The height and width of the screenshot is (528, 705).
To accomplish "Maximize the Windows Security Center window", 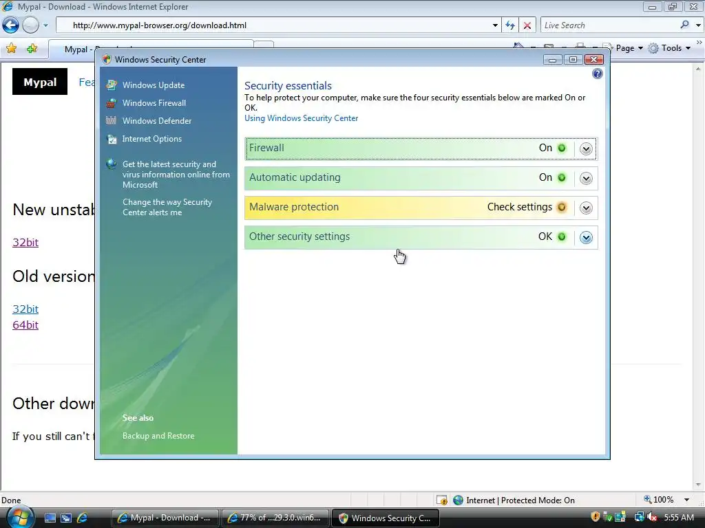I will point(573,60).
